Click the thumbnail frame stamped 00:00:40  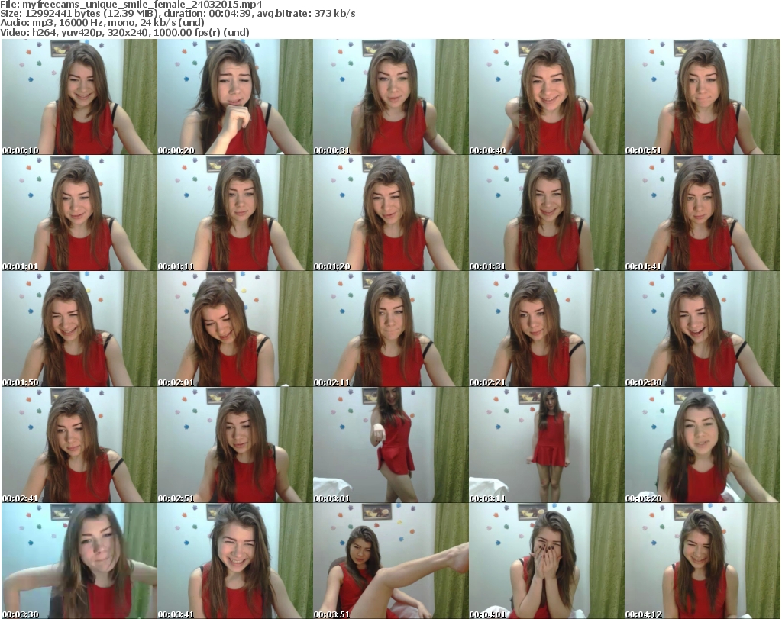(547, 97)
